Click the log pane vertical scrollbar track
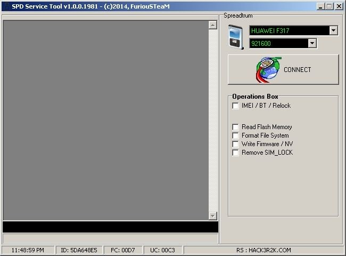This screenshot has height=256, width=346. (x=213, y=120)
